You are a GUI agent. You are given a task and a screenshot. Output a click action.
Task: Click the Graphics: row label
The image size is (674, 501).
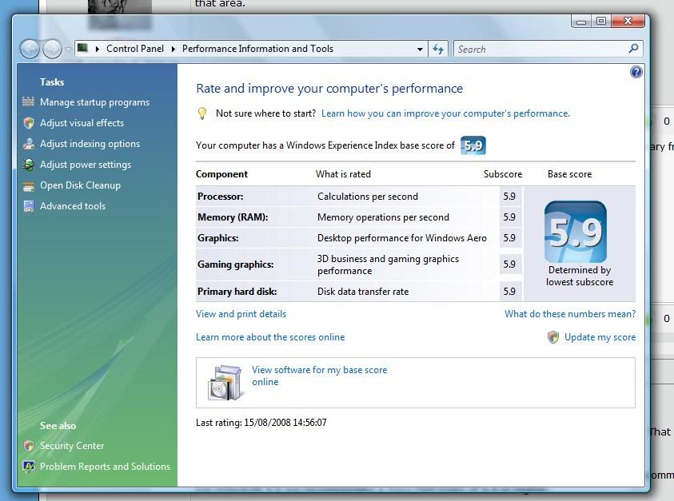[218, 238]
